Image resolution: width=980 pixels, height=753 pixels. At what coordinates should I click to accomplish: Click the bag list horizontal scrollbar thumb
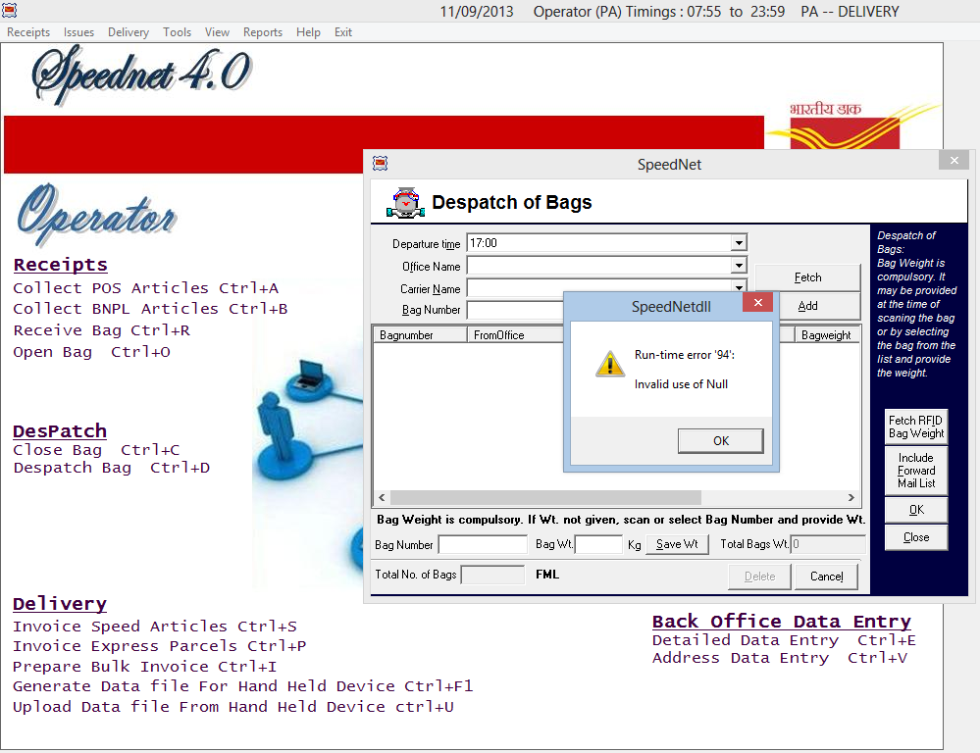[545, 497]
